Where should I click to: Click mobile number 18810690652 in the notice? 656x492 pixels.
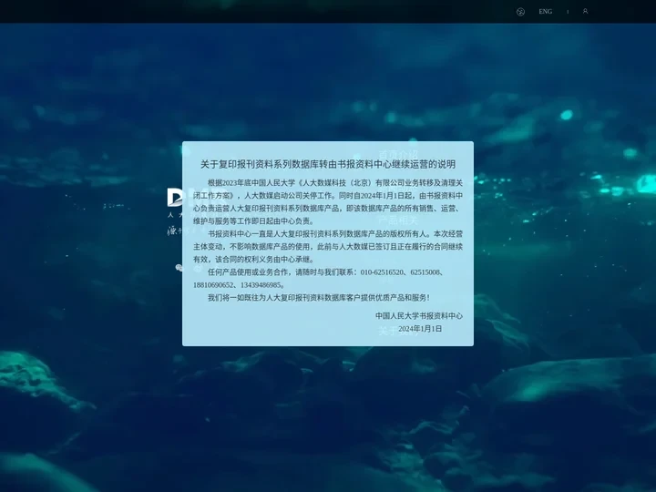[213, 285]
